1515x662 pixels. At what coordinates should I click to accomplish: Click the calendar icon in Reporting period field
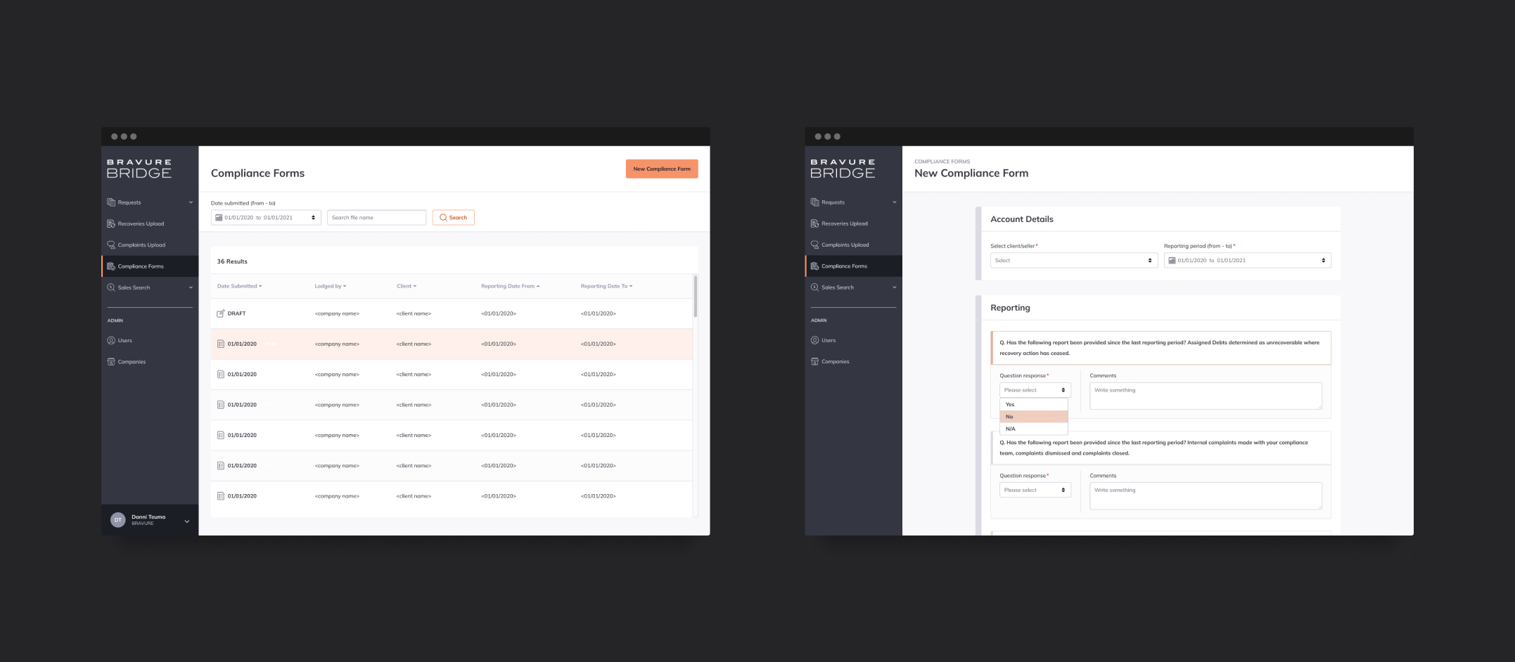click(x=1172, y=261)
